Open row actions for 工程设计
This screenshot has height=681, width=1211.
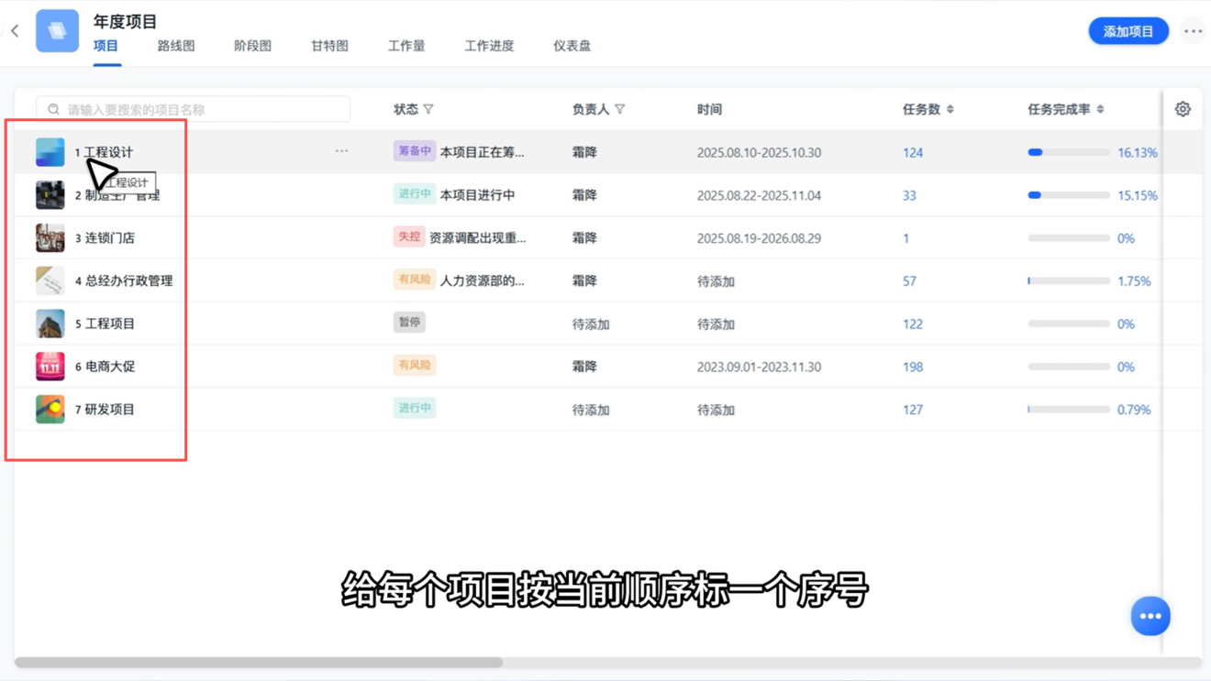coord(341,151)
